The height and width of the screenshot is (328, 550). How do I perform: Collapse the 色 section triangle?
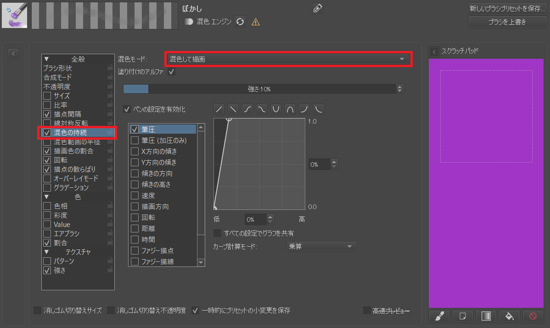click(x=46, y=197)
